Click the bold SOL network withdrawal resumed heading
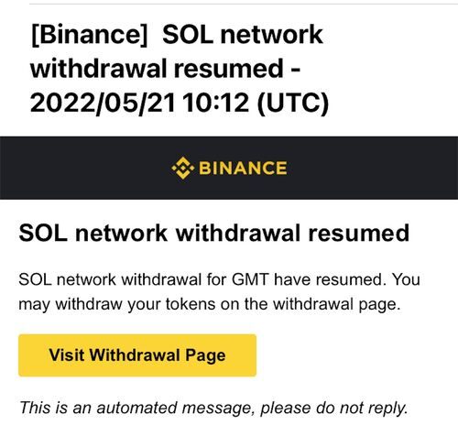 click(213, 233)
